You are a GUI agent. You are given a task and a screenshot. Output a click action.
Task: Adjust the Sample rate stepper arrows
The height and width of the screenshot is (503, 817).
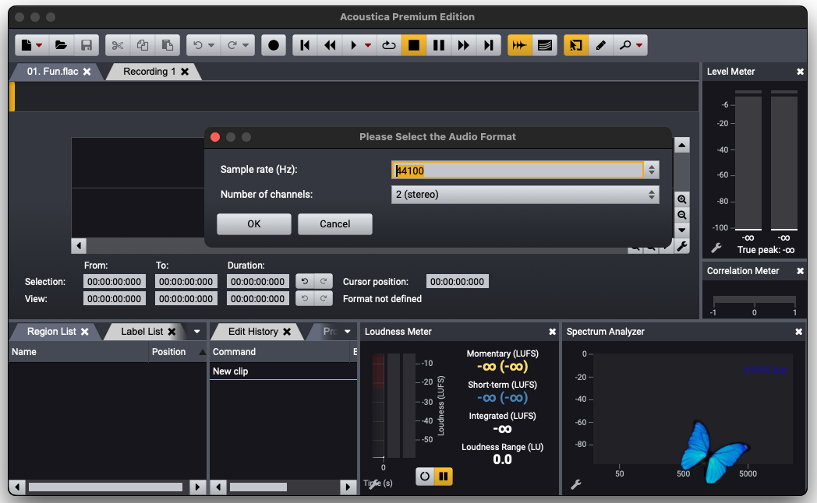pyautogui.click(x=651, y=170)
